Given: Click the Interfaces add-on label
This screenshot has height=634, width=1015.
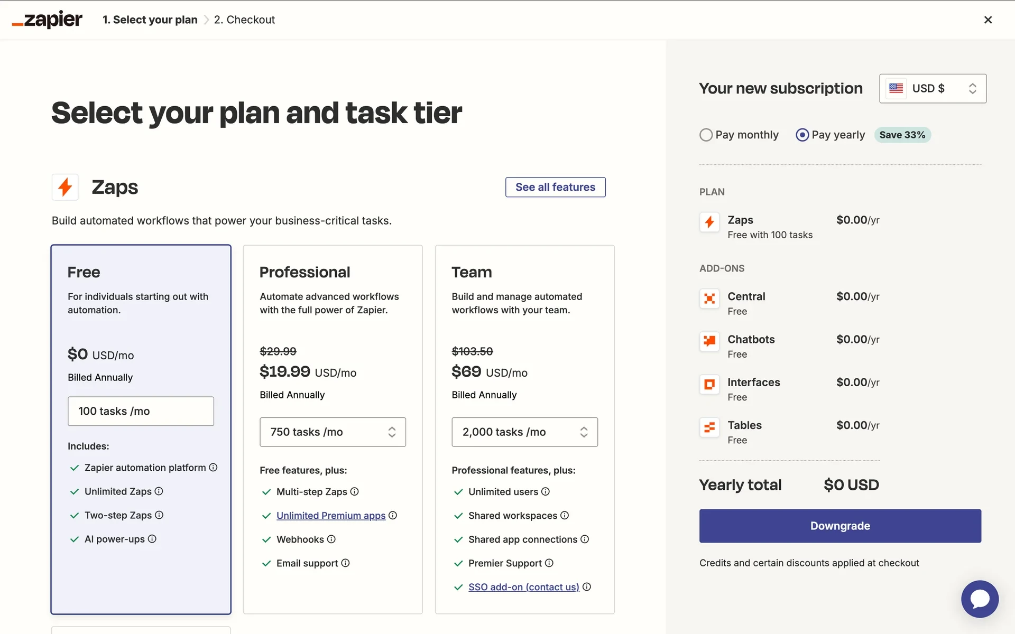Looking at the screenshot, I should pyautogui.click(x=753, y=382).
